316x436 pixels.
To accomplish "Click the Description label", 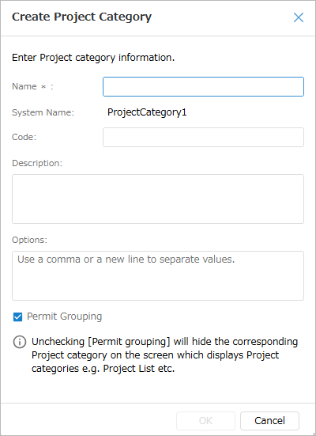I will point(37,163).
